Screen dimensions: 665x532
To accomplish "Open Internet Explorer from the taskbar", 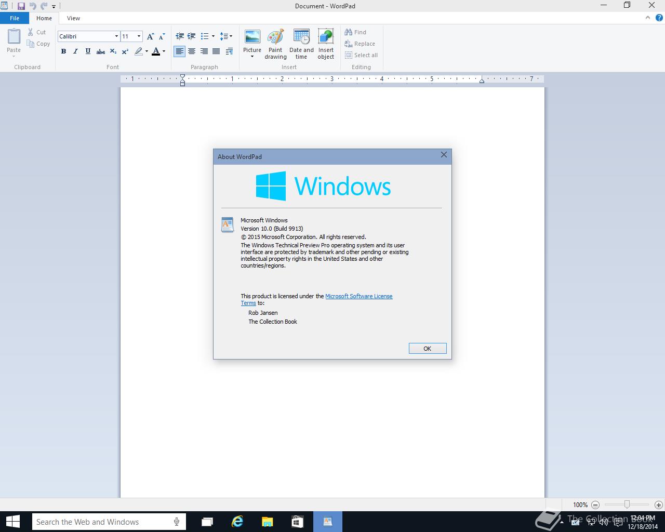I will 237,522.
